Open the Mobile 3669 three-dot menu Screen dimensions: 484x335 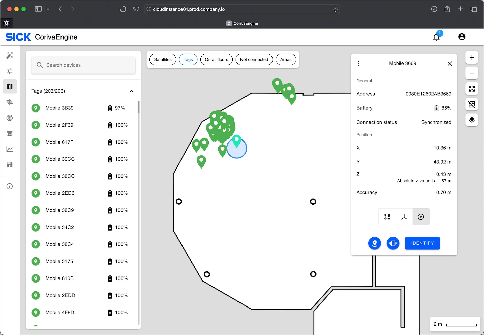pyautogui.click(x=358, y=63)
